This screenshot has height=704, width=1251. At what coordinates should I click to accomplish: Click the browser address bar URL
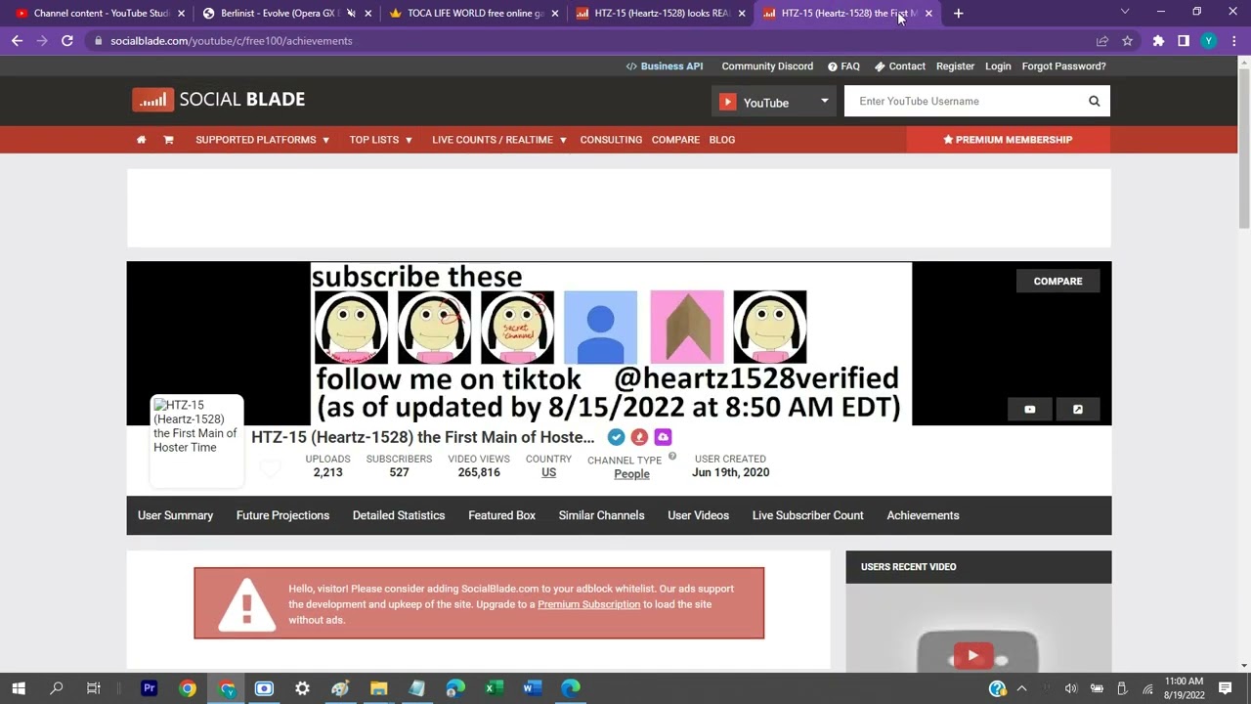click(x=231, y=41)
